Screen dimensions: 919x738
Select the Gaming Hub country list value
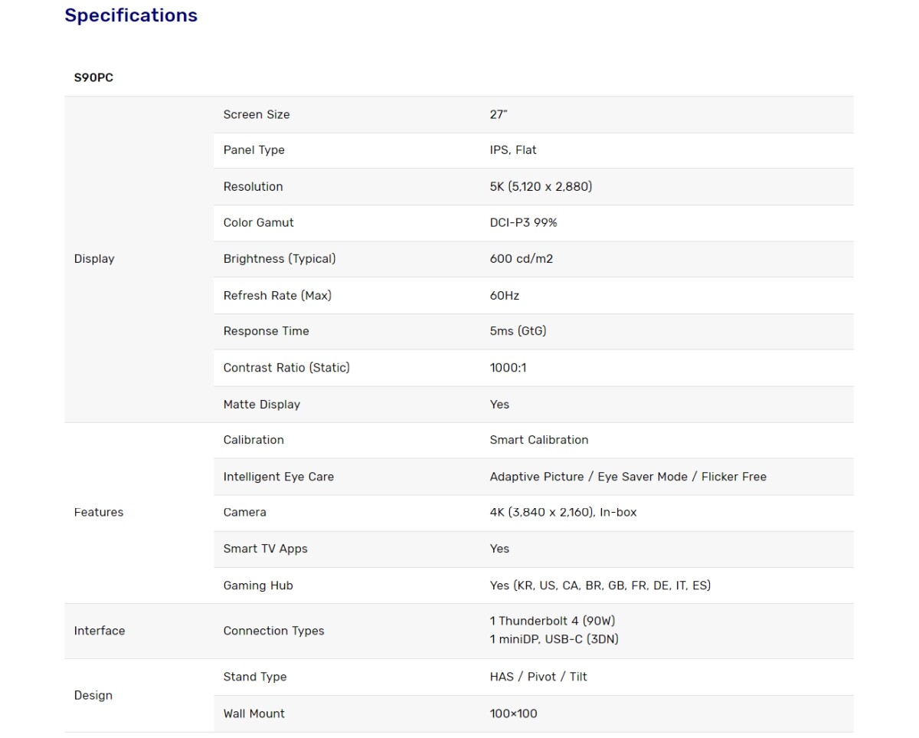(600, 585)
